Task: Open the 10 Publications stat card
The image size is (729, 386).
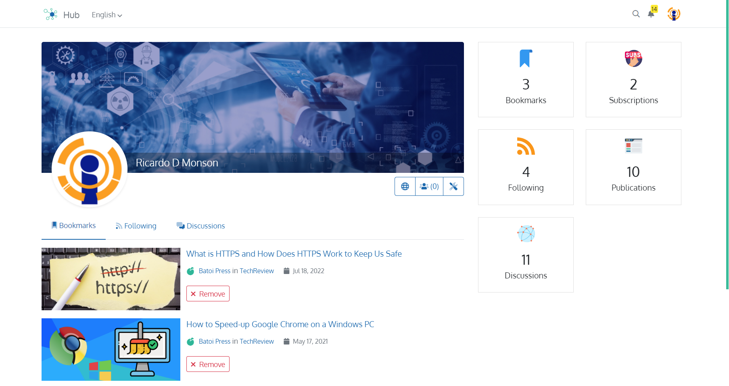Action: [633, 167]
